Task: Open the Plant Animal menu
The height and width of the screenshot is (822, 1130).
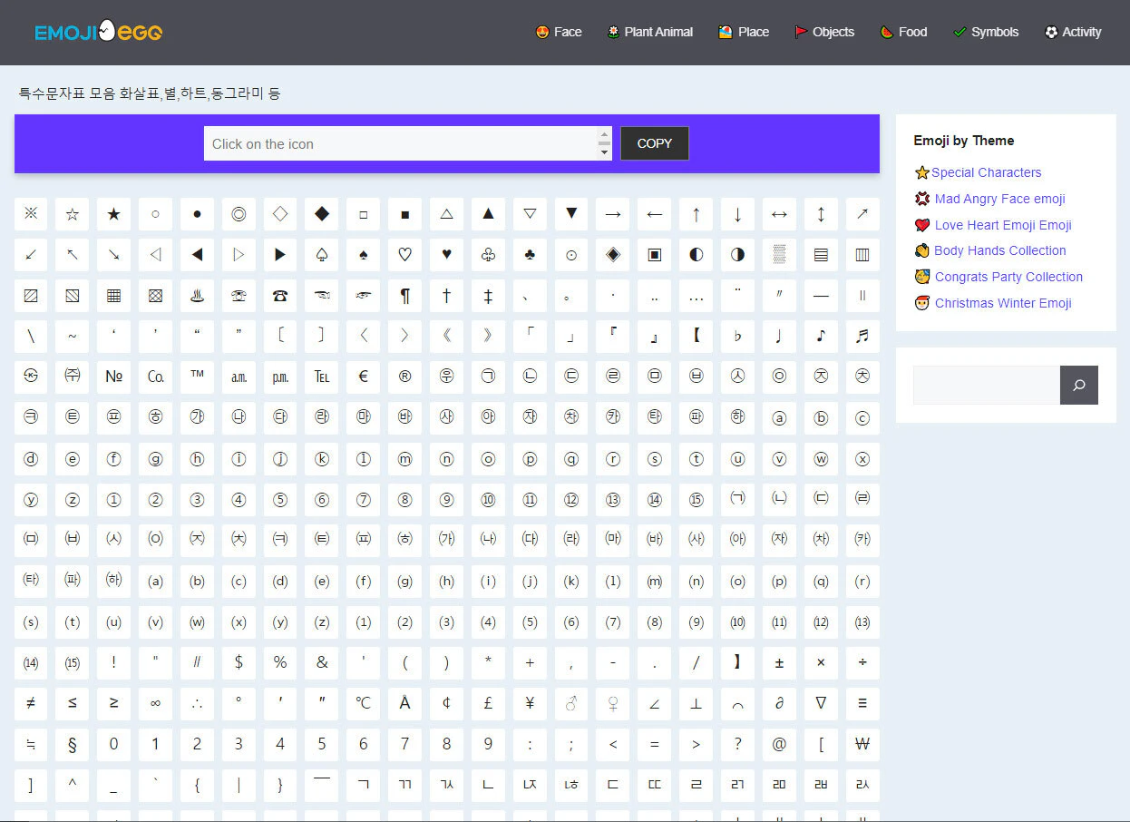Action: pos(650,32)
